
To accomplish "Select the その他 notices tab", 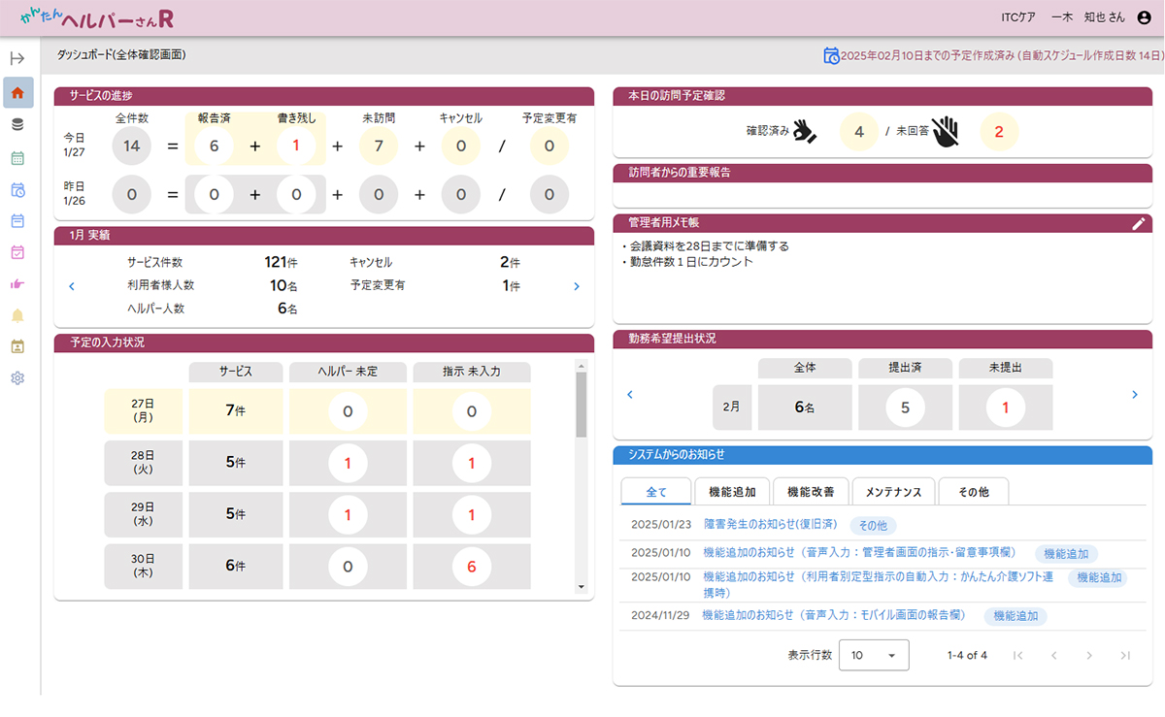I will point(974,492).
